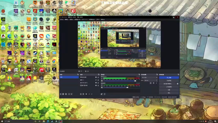
Task: Open the File menu in OBS
Action: pyautogui.click(x=62, y=19)
